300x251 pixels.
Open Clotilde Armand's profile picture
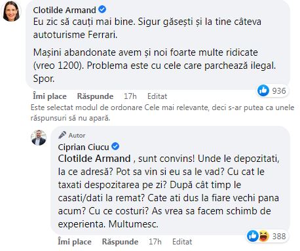click(x=11, y=11)
